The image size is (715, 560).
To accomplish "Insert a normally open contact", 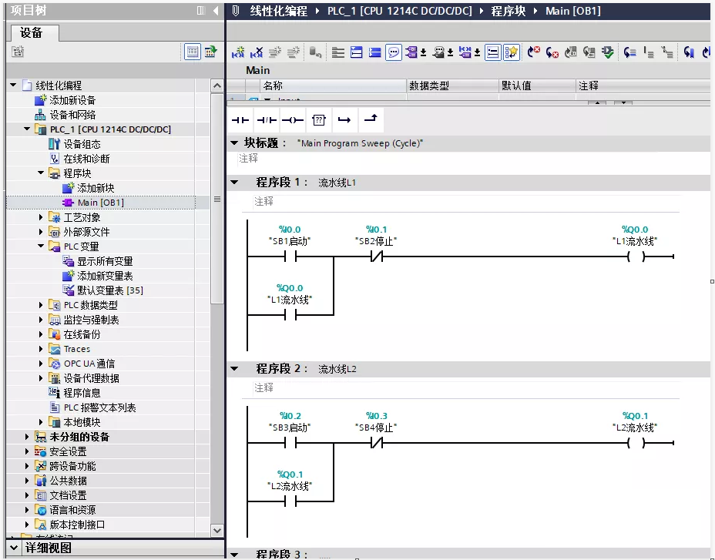I will [x=241, y=120].
